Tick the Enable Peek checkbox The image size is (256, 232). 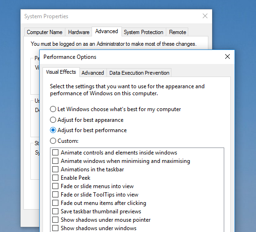(x=55, y=178)
